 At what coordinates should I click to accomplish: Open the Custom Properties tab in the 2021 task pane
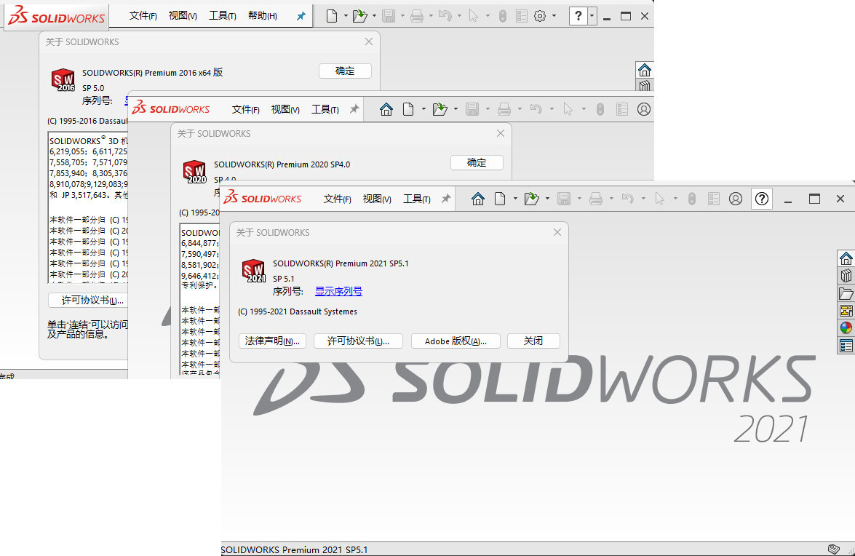coord(846,346)
